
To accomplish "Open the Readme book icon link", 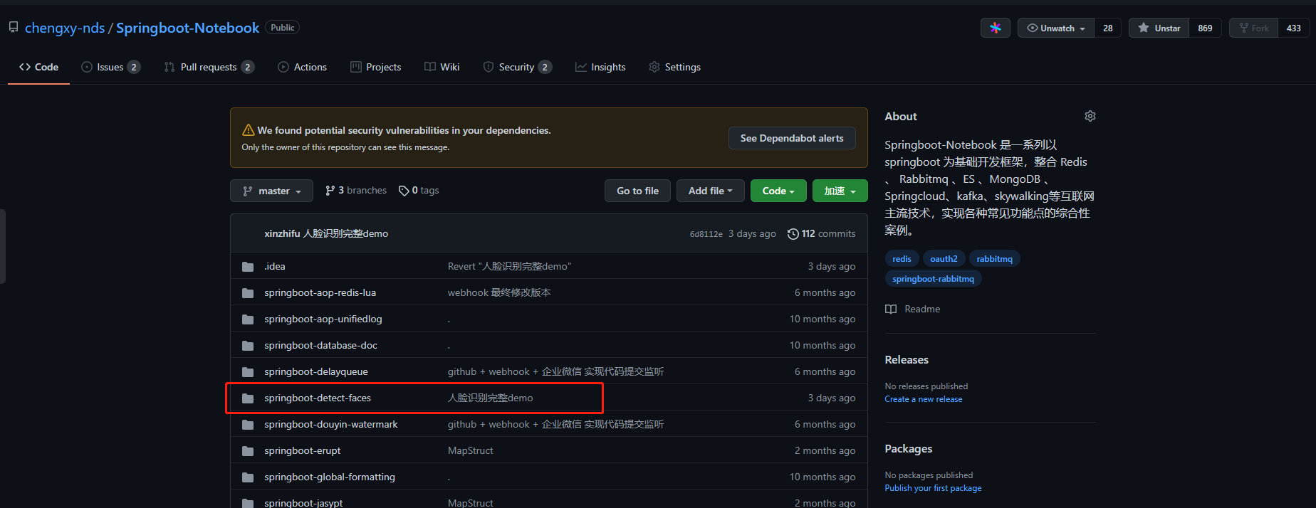I will click(x=891, y=309).
